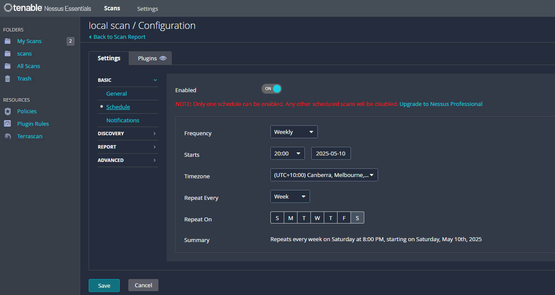This screenshot has width=555, height=295.
Task: Open Plugin Rules resource link
Action: tap(33, 124)
